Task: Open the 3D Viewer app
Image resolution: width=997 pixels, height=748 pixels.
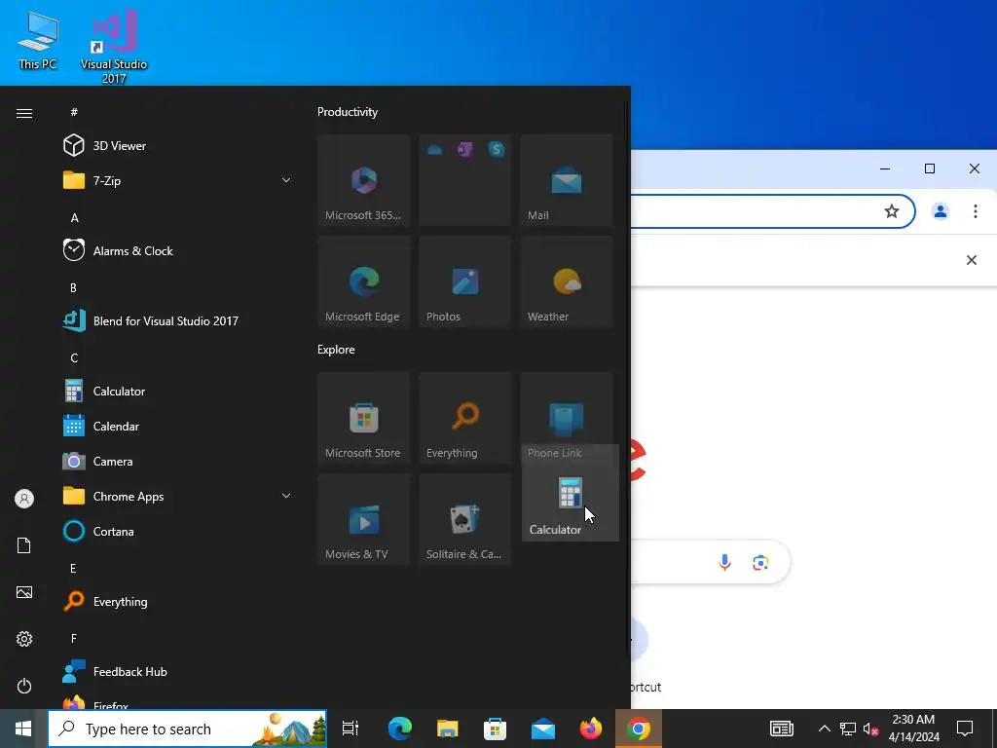Action: 178,146
